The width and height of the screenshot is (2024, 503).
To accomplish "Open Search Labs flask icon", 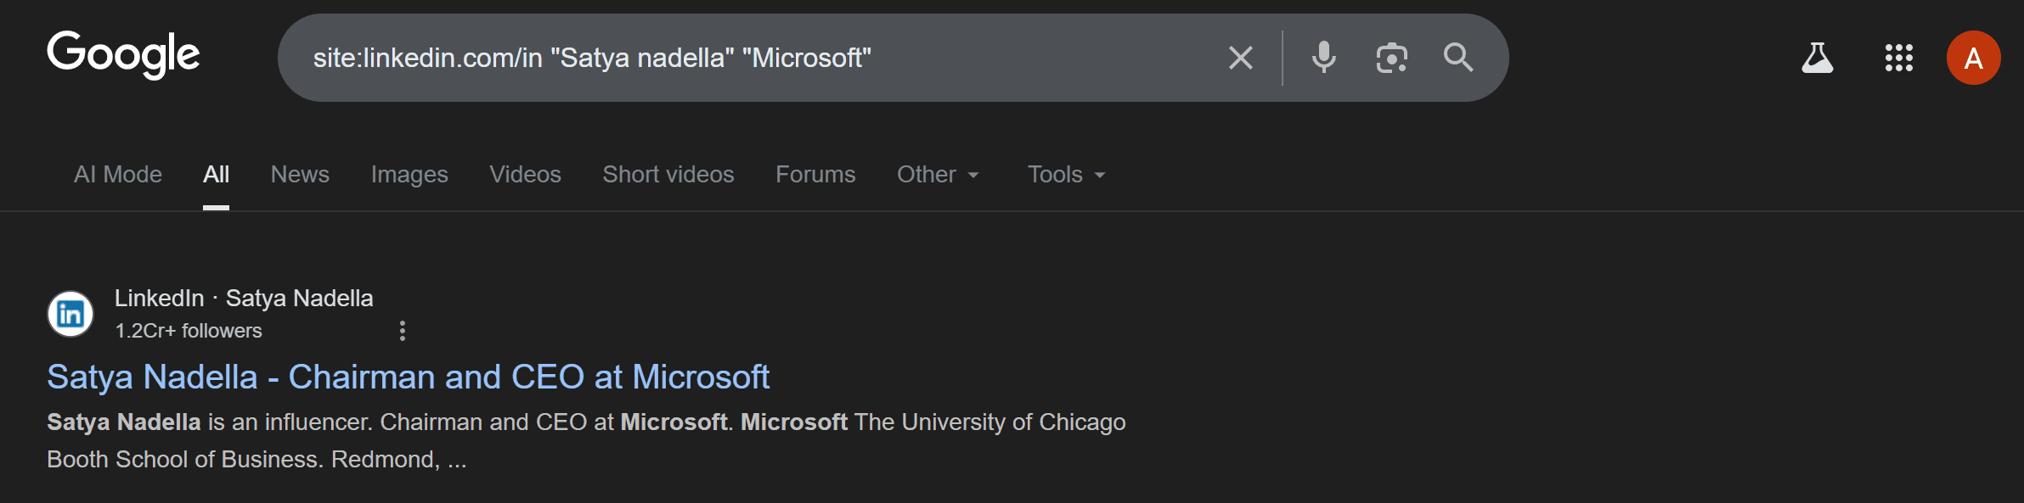I will [1817, 58].
